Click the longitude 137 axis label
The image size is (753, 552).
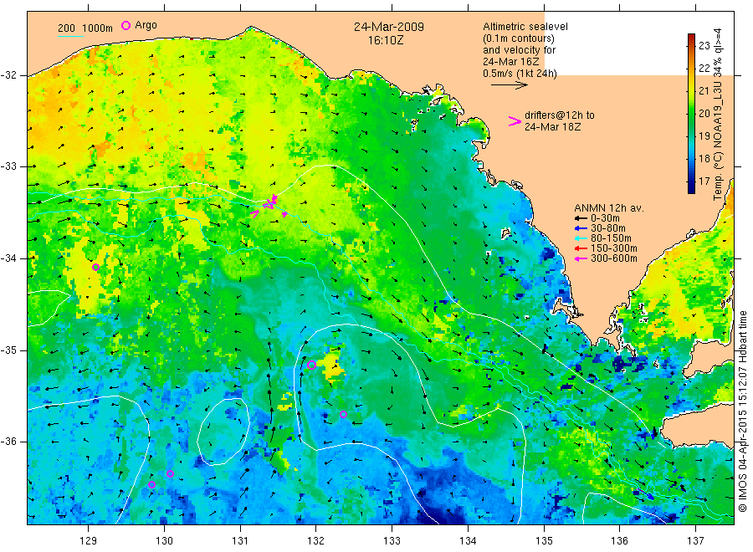(x=695, y=541)
